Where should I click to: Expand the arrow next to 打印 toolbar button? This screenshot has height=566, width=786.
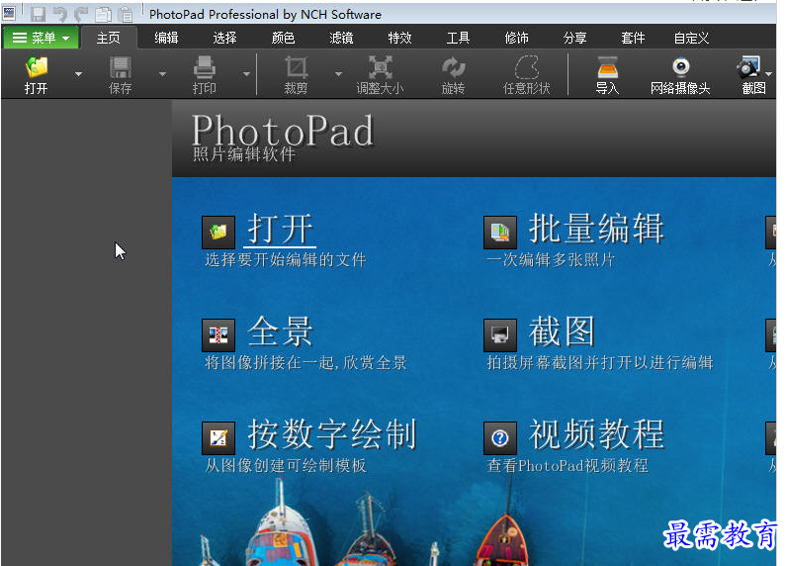(x=246, y=74)
